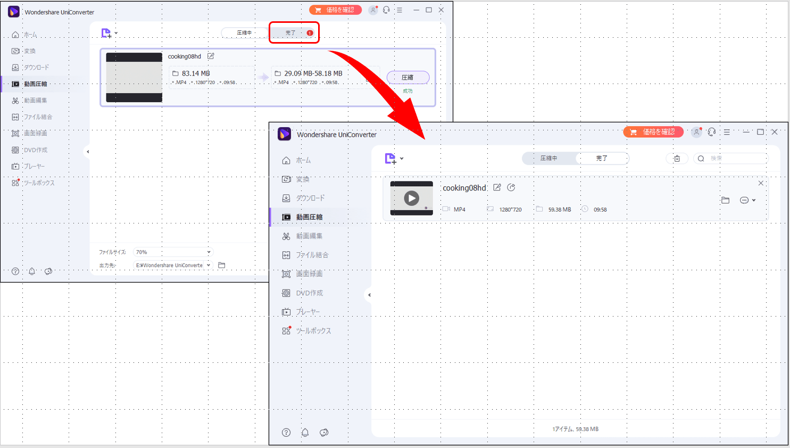Open user account icon in back window

373,10
